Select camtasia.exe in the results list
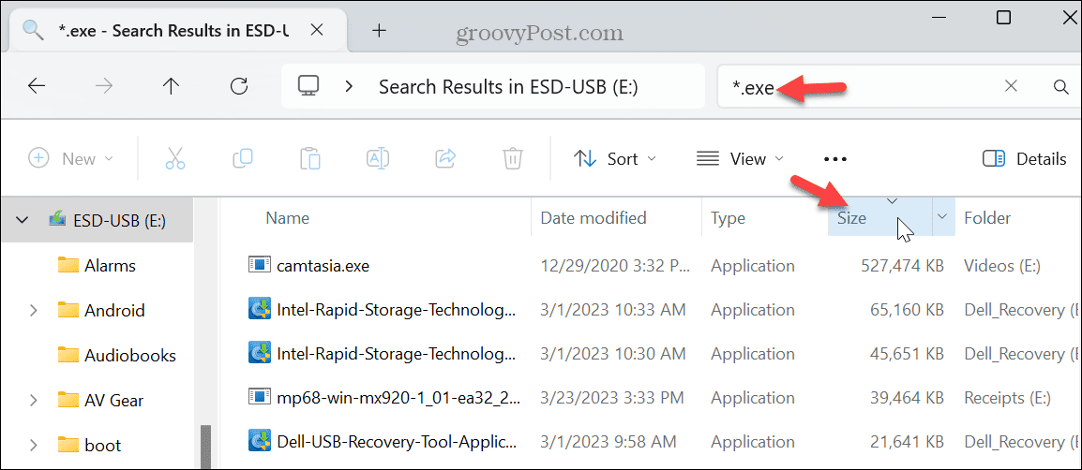Screen dimensions: 1082x470 (x=323, y=266)
